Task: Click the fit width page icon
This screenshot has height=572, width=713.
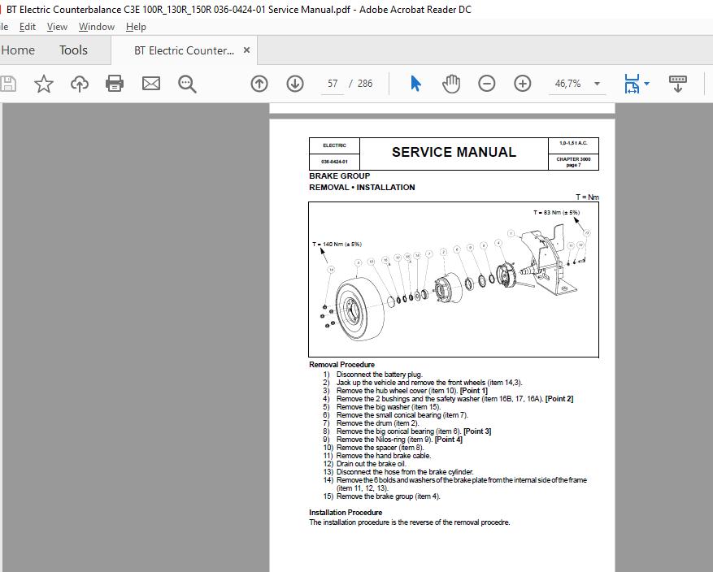Action: [632, 84]
